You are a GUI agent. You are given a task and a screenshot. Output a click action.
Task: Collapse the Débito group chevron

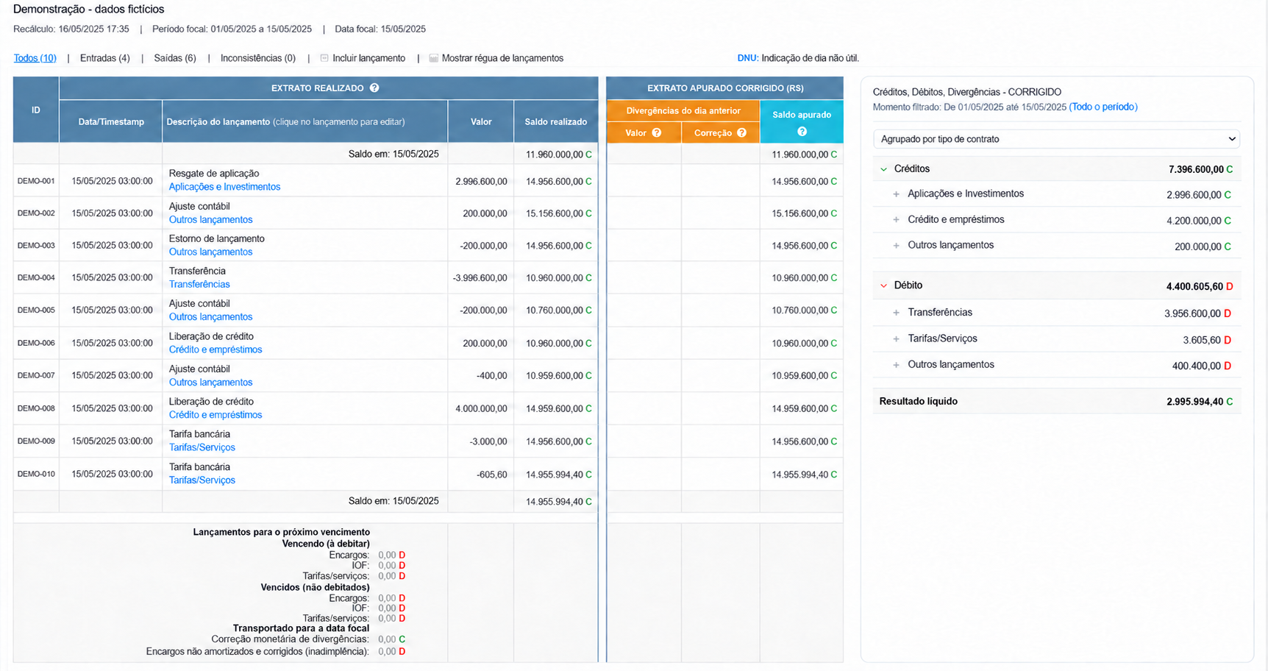(883, 285)
